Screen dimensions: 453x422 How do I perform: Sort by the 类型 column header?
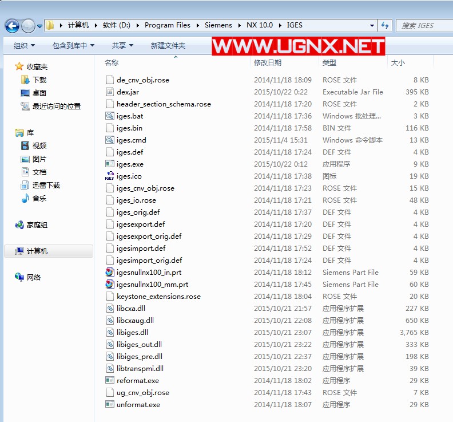tap(329, 63)
